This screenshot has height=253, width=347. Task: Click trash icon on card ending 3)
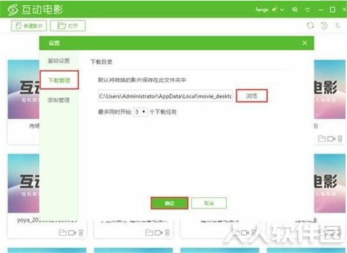coord(340,139)
